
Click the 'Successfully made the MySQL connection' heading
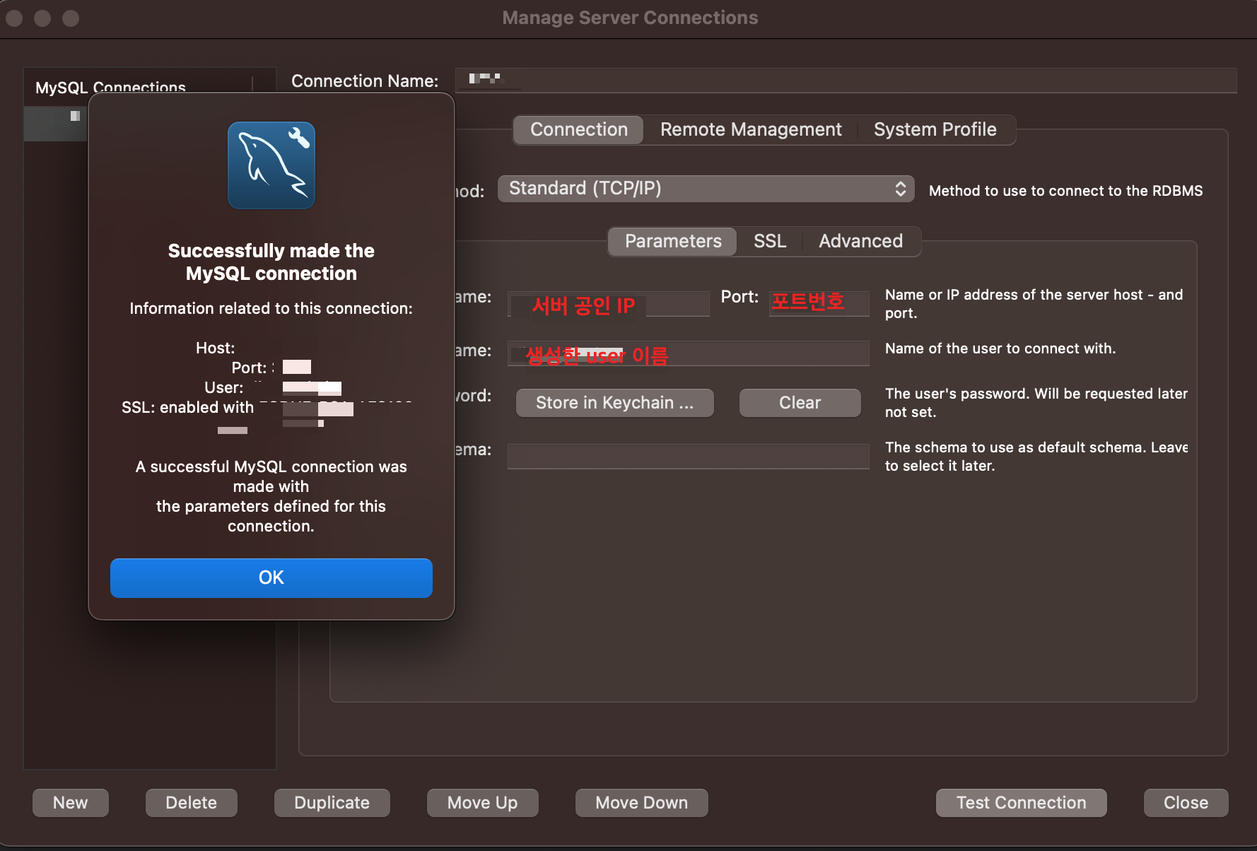(271, 262)
